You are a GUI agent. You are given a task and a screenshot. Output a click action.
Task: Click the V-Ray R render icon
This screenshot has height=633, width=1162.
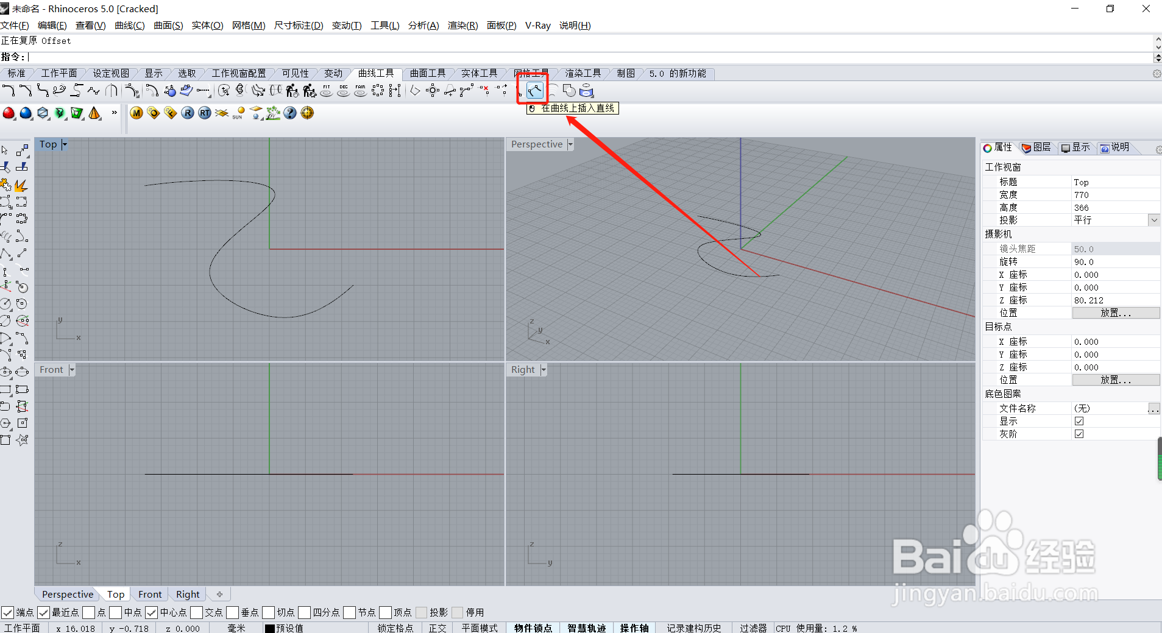[x=188, y=113]
